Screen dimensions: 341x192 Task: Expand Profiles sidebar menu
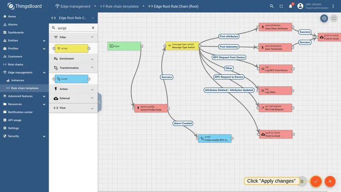pyautogui.click(x=24, y=49)
